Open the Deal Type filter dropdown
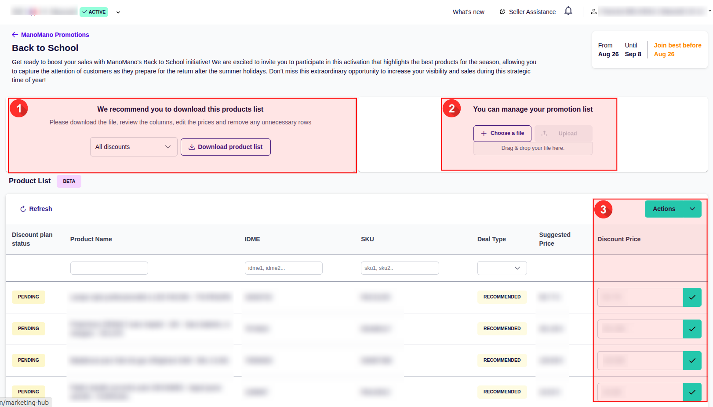Image resolution: width=713 pixels, height=407 pixels. tap(502, 268)
